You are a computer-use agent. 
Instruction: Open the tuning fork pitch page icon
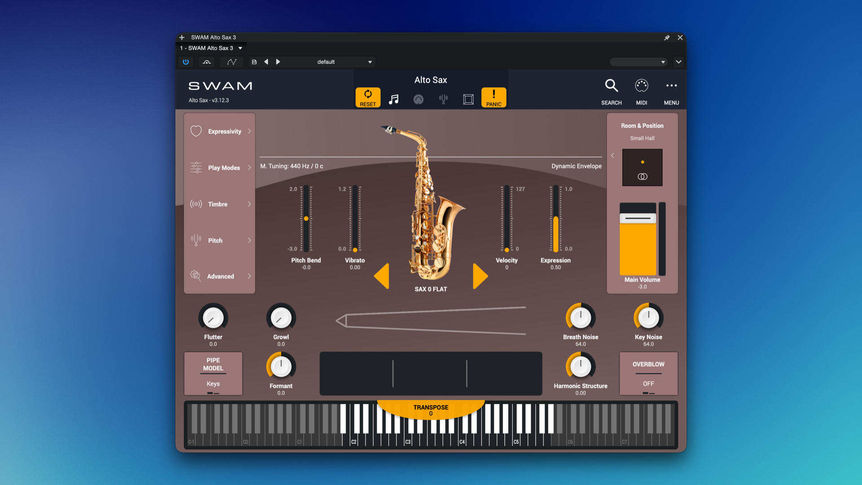pos(443,99)
